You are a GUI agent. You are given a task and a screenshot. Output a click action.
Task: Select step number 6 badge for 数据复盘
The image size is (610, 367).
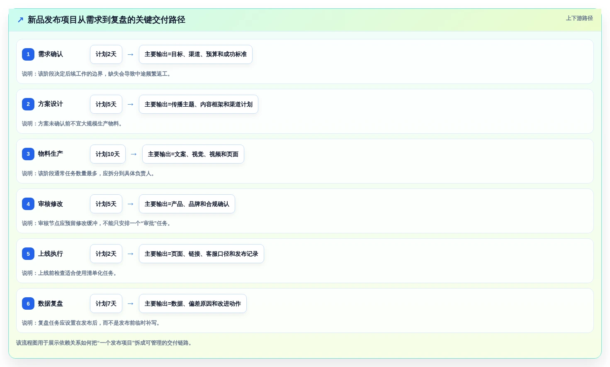pyautogui.click(x=28, y=303)
